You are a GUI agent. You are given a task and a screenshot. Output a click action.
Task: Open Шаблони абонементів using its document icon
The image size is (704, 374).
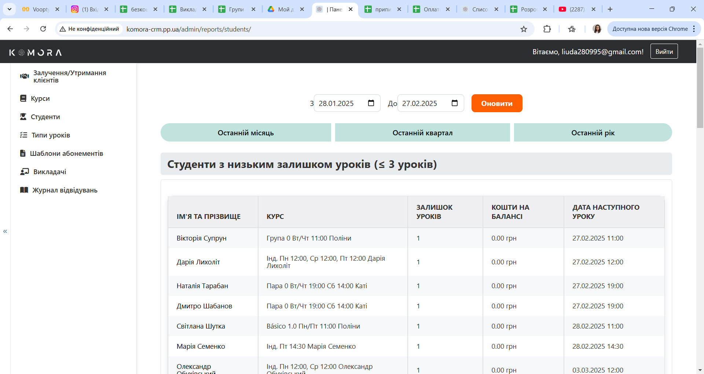pos(23,153)
